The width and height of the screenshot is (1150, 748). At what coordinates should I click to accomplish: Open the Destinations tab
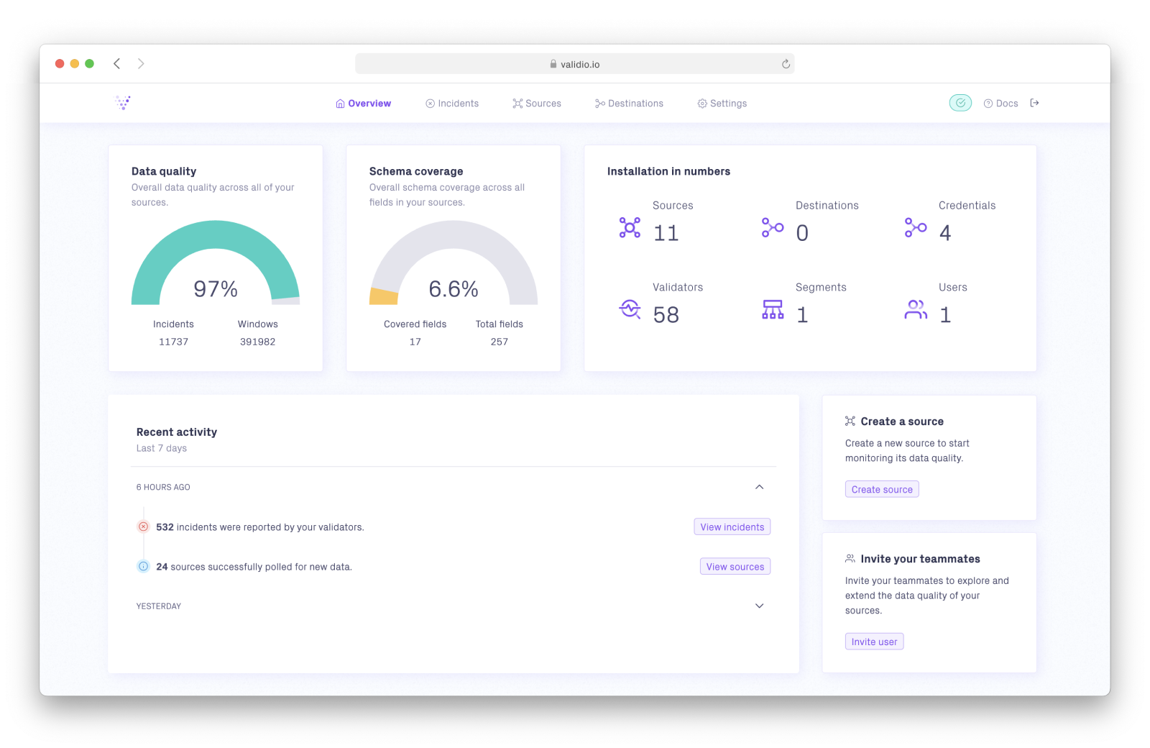tap(629, 104)
